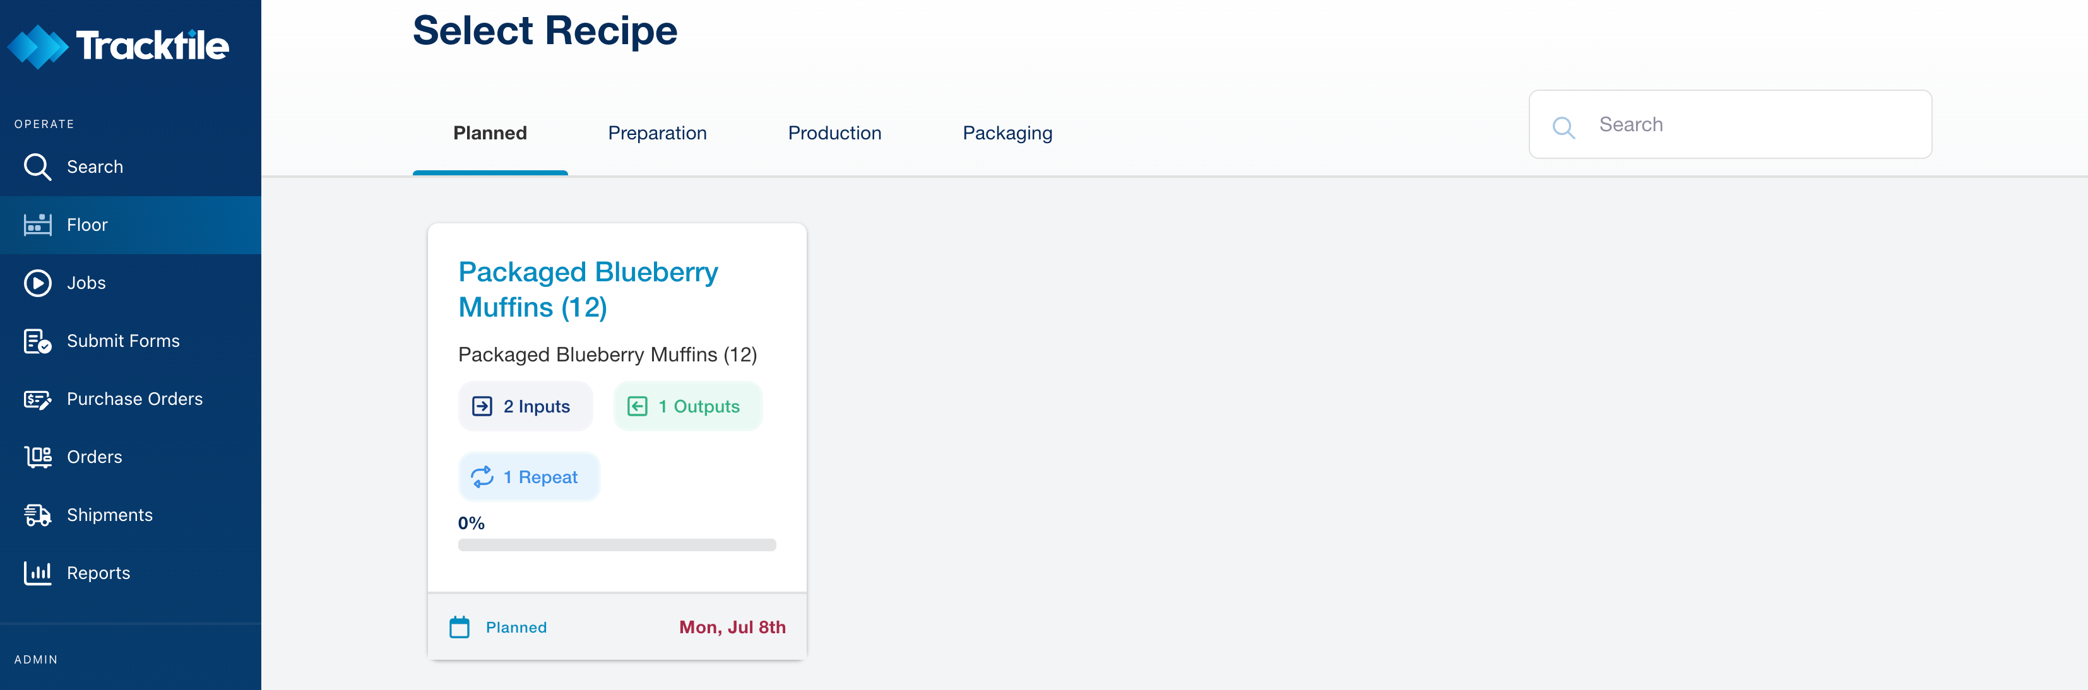Open the Packaging tab

pos(1007,133)
